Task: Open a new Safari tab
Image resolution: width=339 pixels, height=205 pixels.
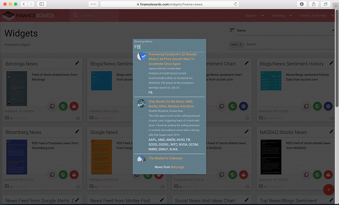Action: [x=336, y=6]
